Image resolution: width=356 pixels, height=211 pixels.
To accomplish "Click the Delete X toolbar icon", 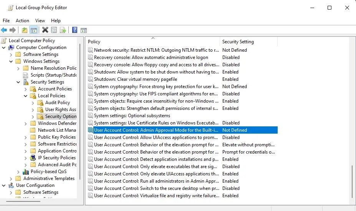I will point(45,30).
